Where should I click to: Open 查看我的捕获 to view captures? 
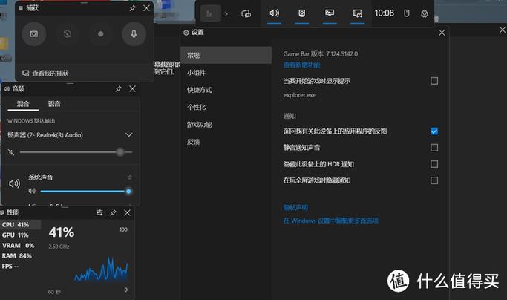45,74
